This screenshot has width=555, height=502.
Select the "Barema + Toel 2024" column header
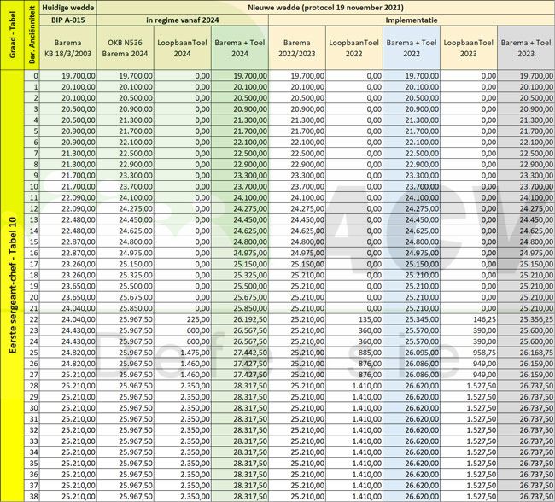point(240,48)
